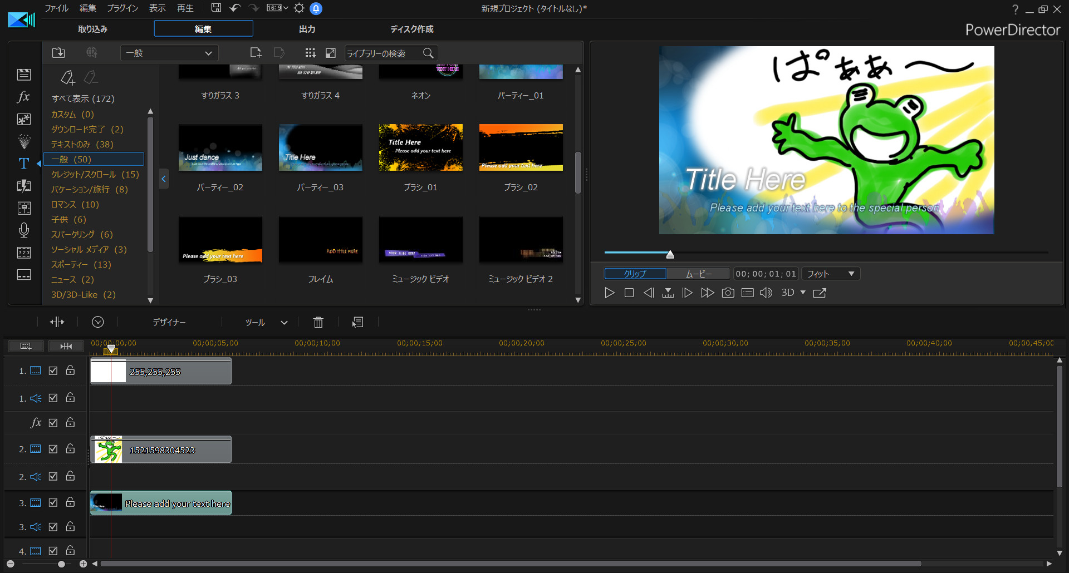Select クリップ preview mode
The height and width of the screenshot is (573, 1069).
635,274
